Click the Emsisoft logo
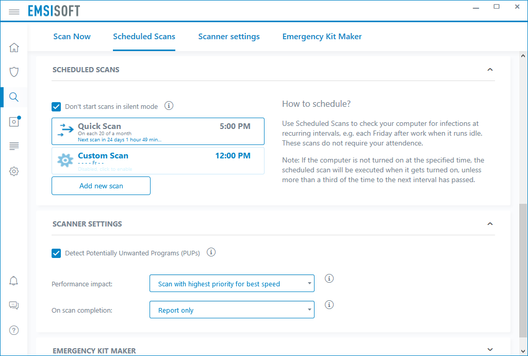This screenshot has height=356, width=528. (54, 10)
